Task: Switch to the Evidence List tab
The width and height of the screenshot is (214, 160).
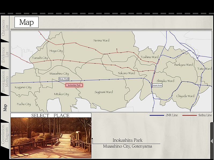Action: [5, 55]
